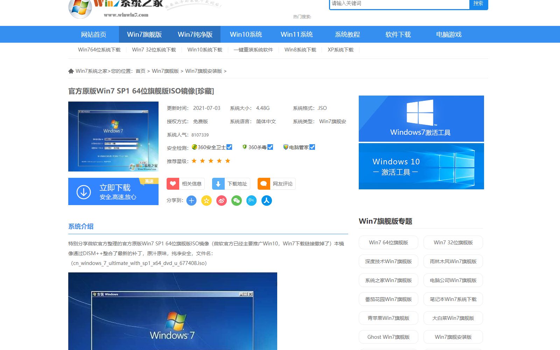This screenshot has width=560, height=350.
Task: Open the 系统之家Win7旗舰版 topic tag
Action: pos(388,280)
